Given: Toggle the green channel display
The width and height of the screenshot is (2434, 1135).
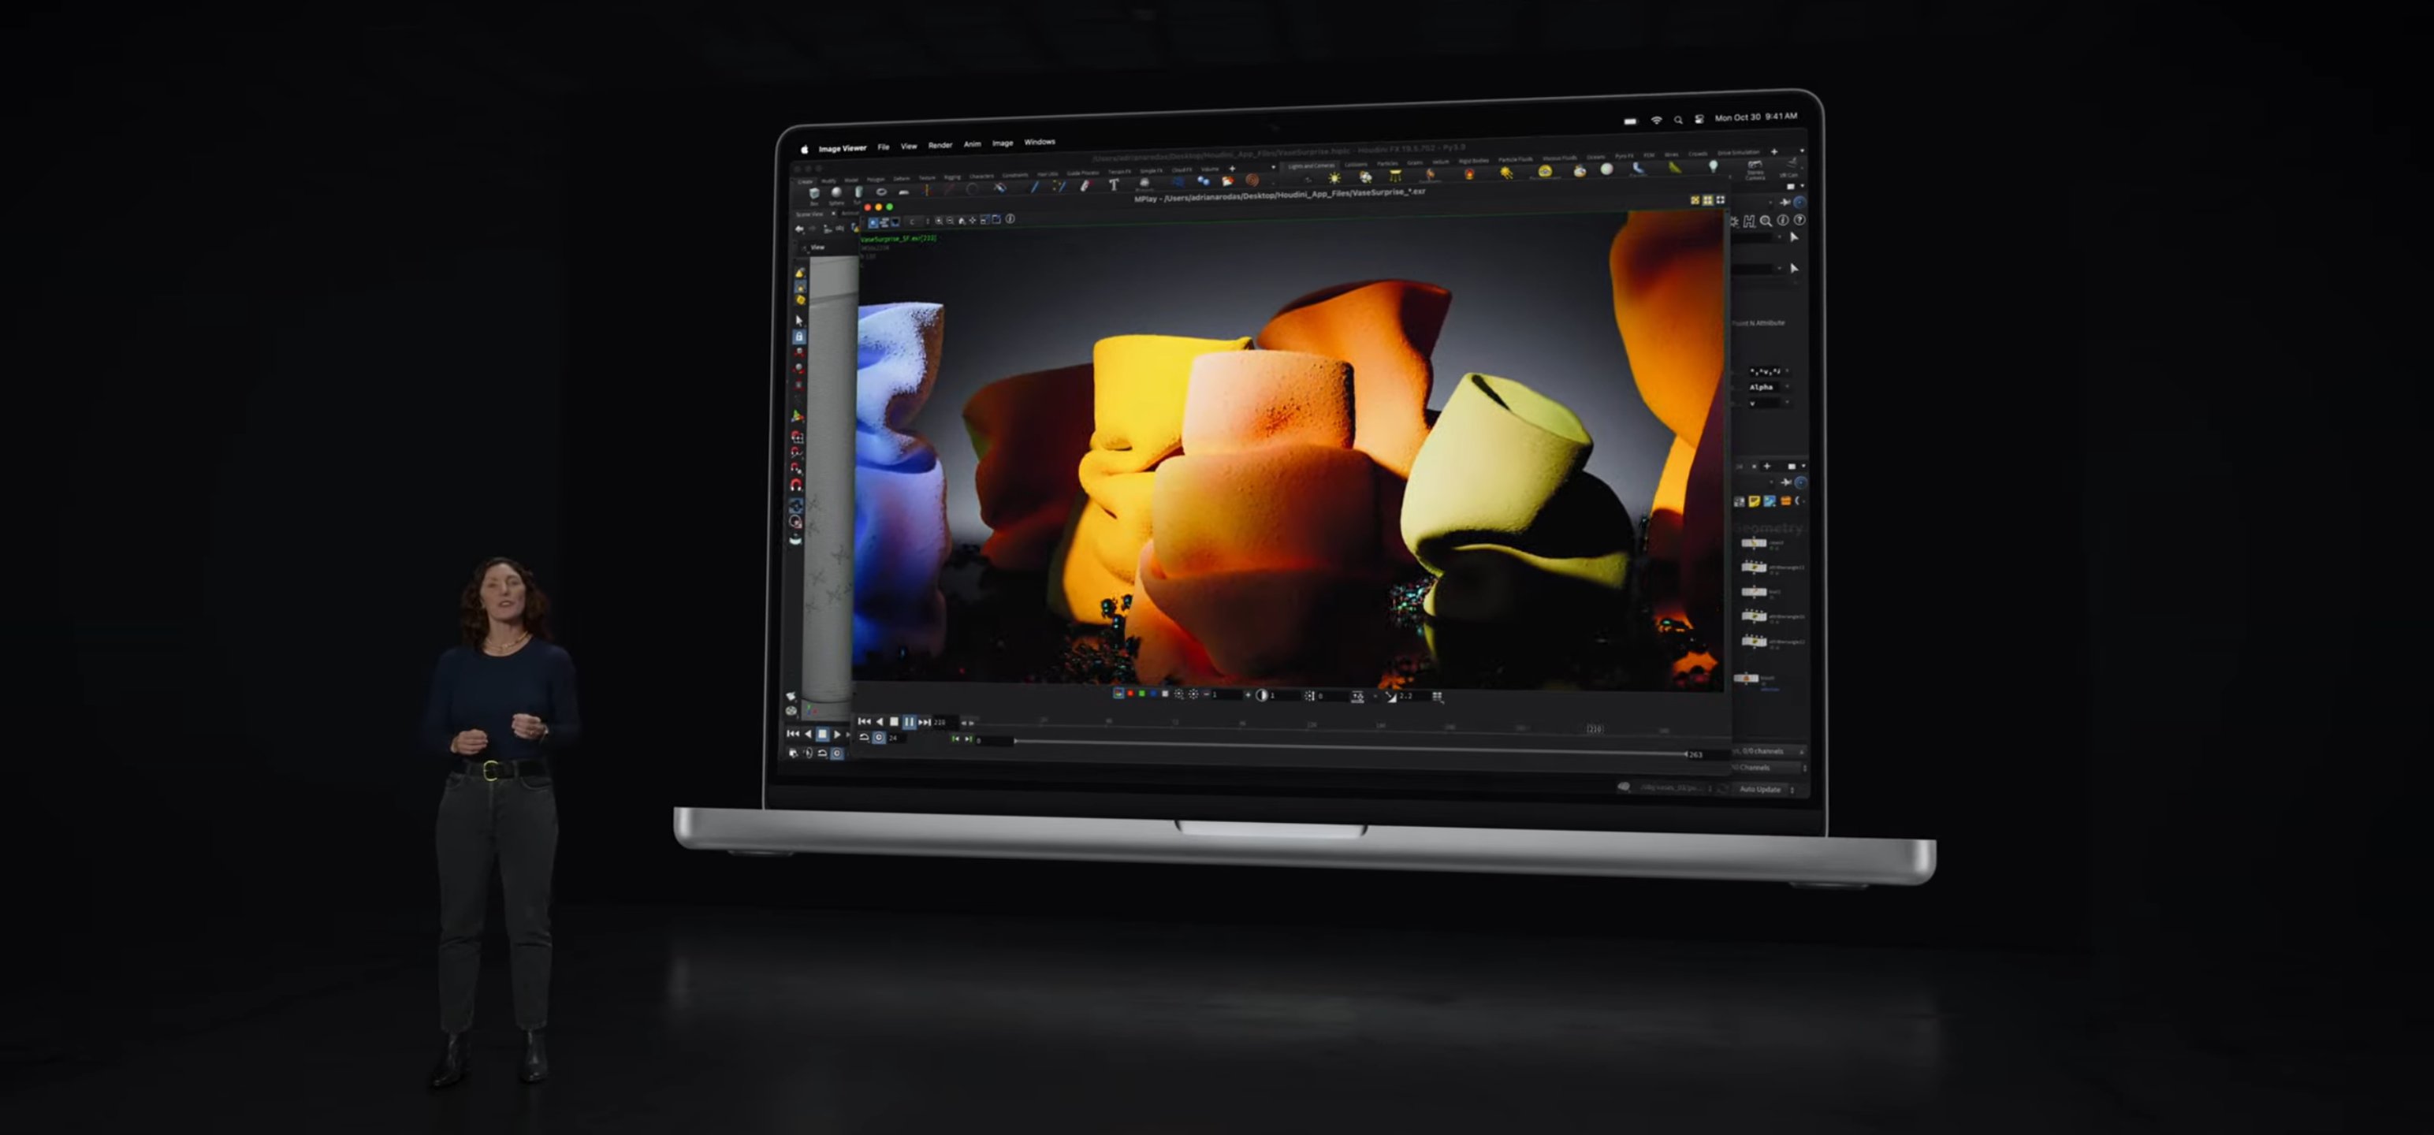Looking at the screenshot, I should coord(1141,694).
